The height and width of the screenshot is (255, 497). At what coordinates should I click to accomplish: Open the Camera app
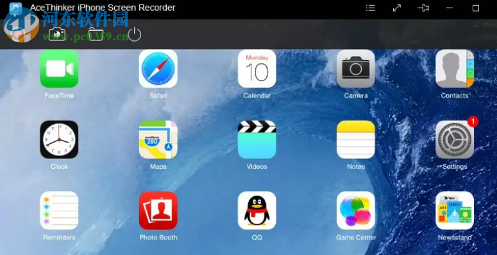click(356, 68)
